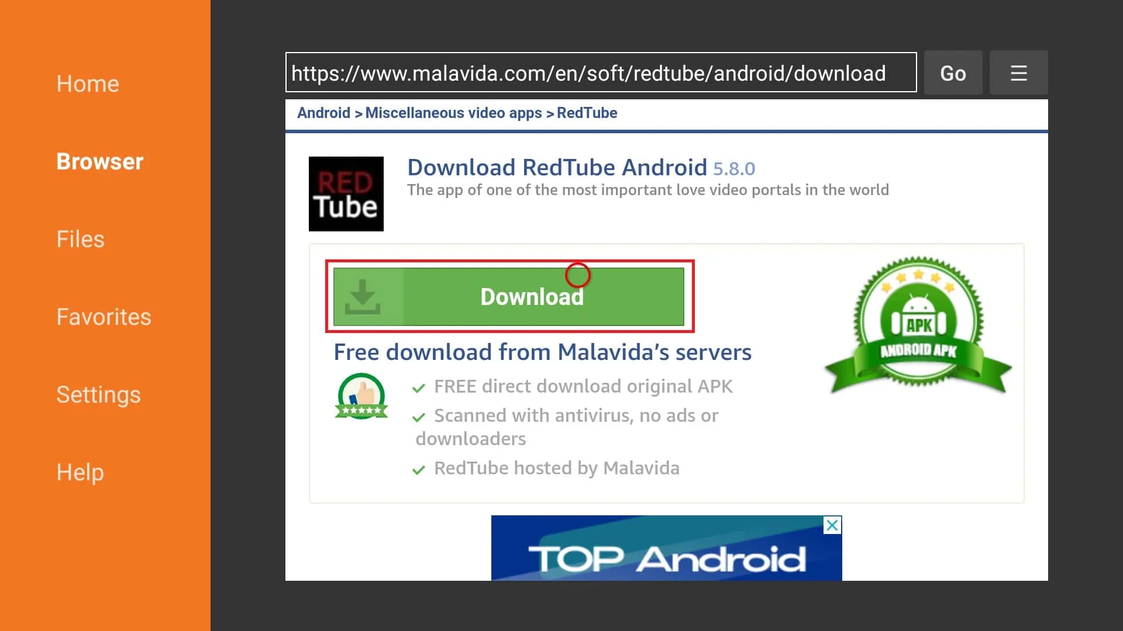Click the Settings sidebar icon
Image resolution: width=1123 pixels, height=631 pixels.
[x=98, y=394]
